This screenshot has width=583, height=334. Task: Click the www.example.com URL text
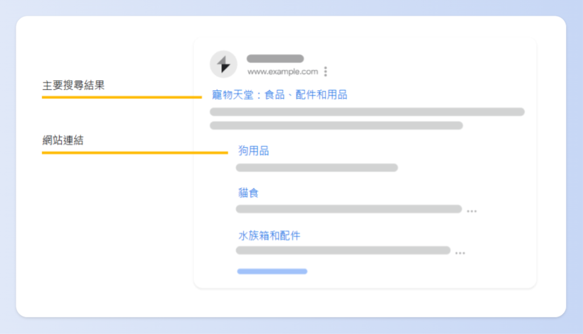[282, 72]
